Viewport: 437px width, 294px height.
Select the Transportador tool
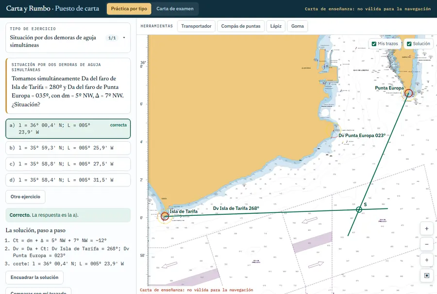click(196, 26)
